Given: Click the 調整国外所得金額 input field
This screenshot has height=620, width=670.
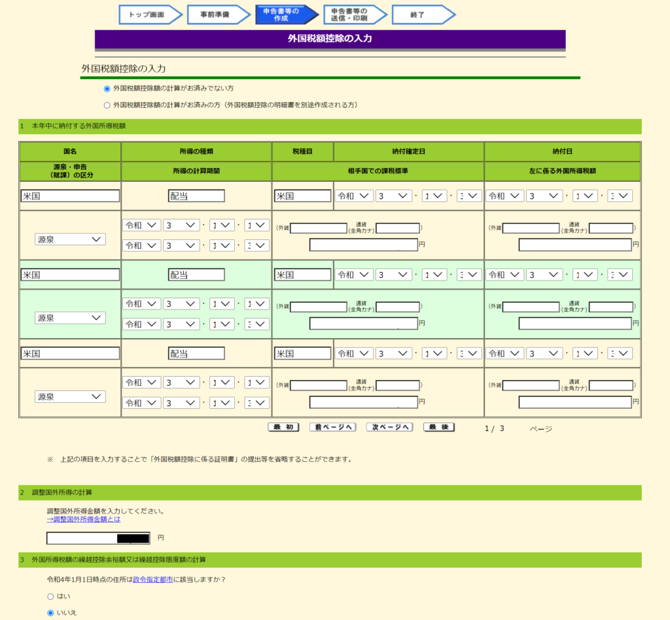Looking at the screenshot, I should click(x=98, y=538).
